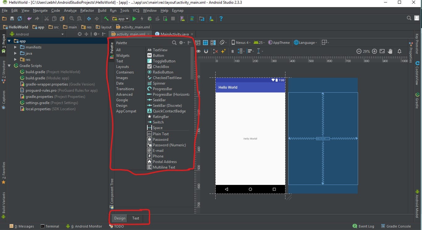Open the app run configuration dropdown
Image resolution: width=422 pixels, height=230 pixels.
[121, 19]
